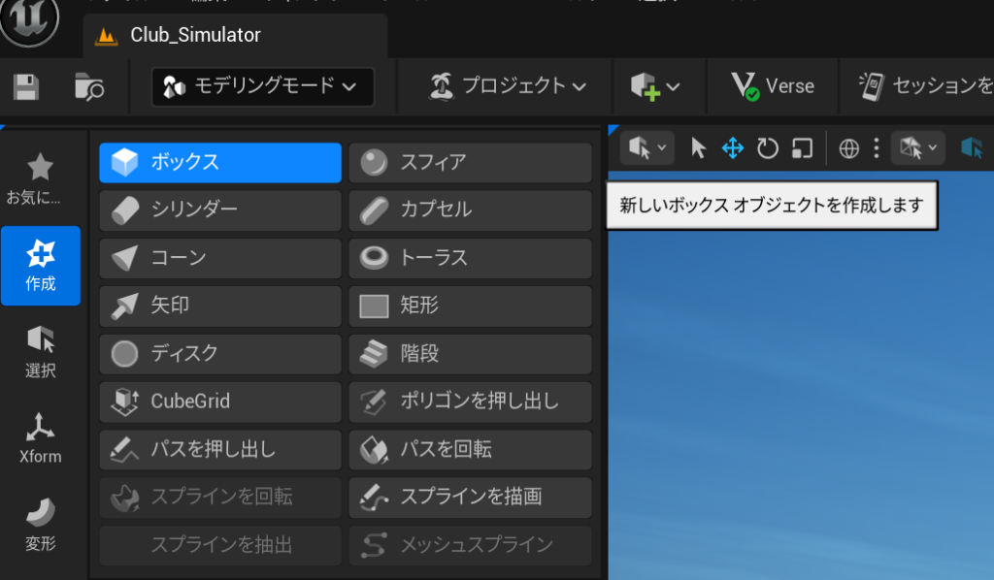The height and width of the screenshot is (580, 994).
Task: Open the add-content cube plus dropdown
Action: [x=655, y=86]
